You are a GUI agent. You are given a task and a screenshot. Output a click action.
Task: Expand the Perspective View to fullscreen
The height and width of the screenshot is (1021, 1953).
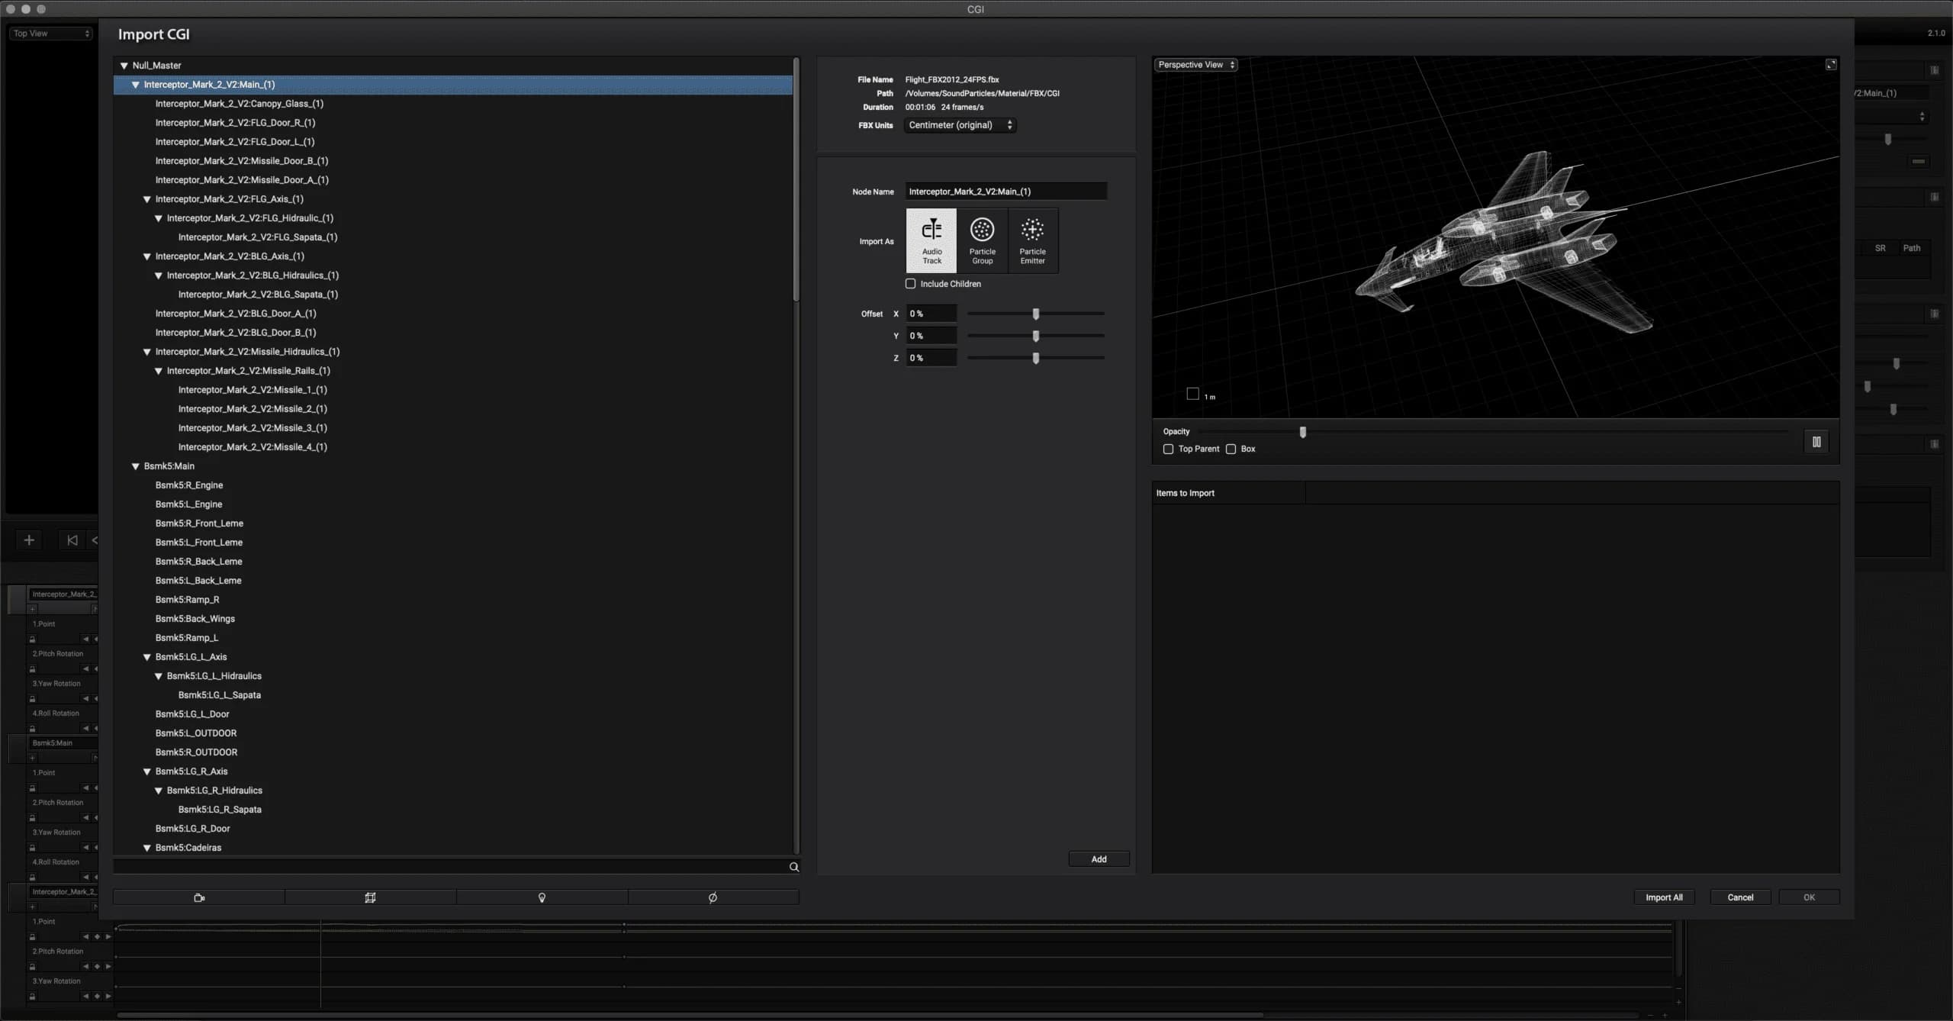point(1830,64)
